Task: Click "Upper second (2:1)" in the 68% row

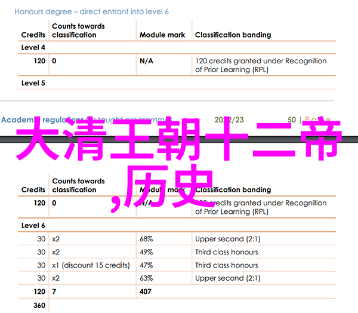Action: 228,239
